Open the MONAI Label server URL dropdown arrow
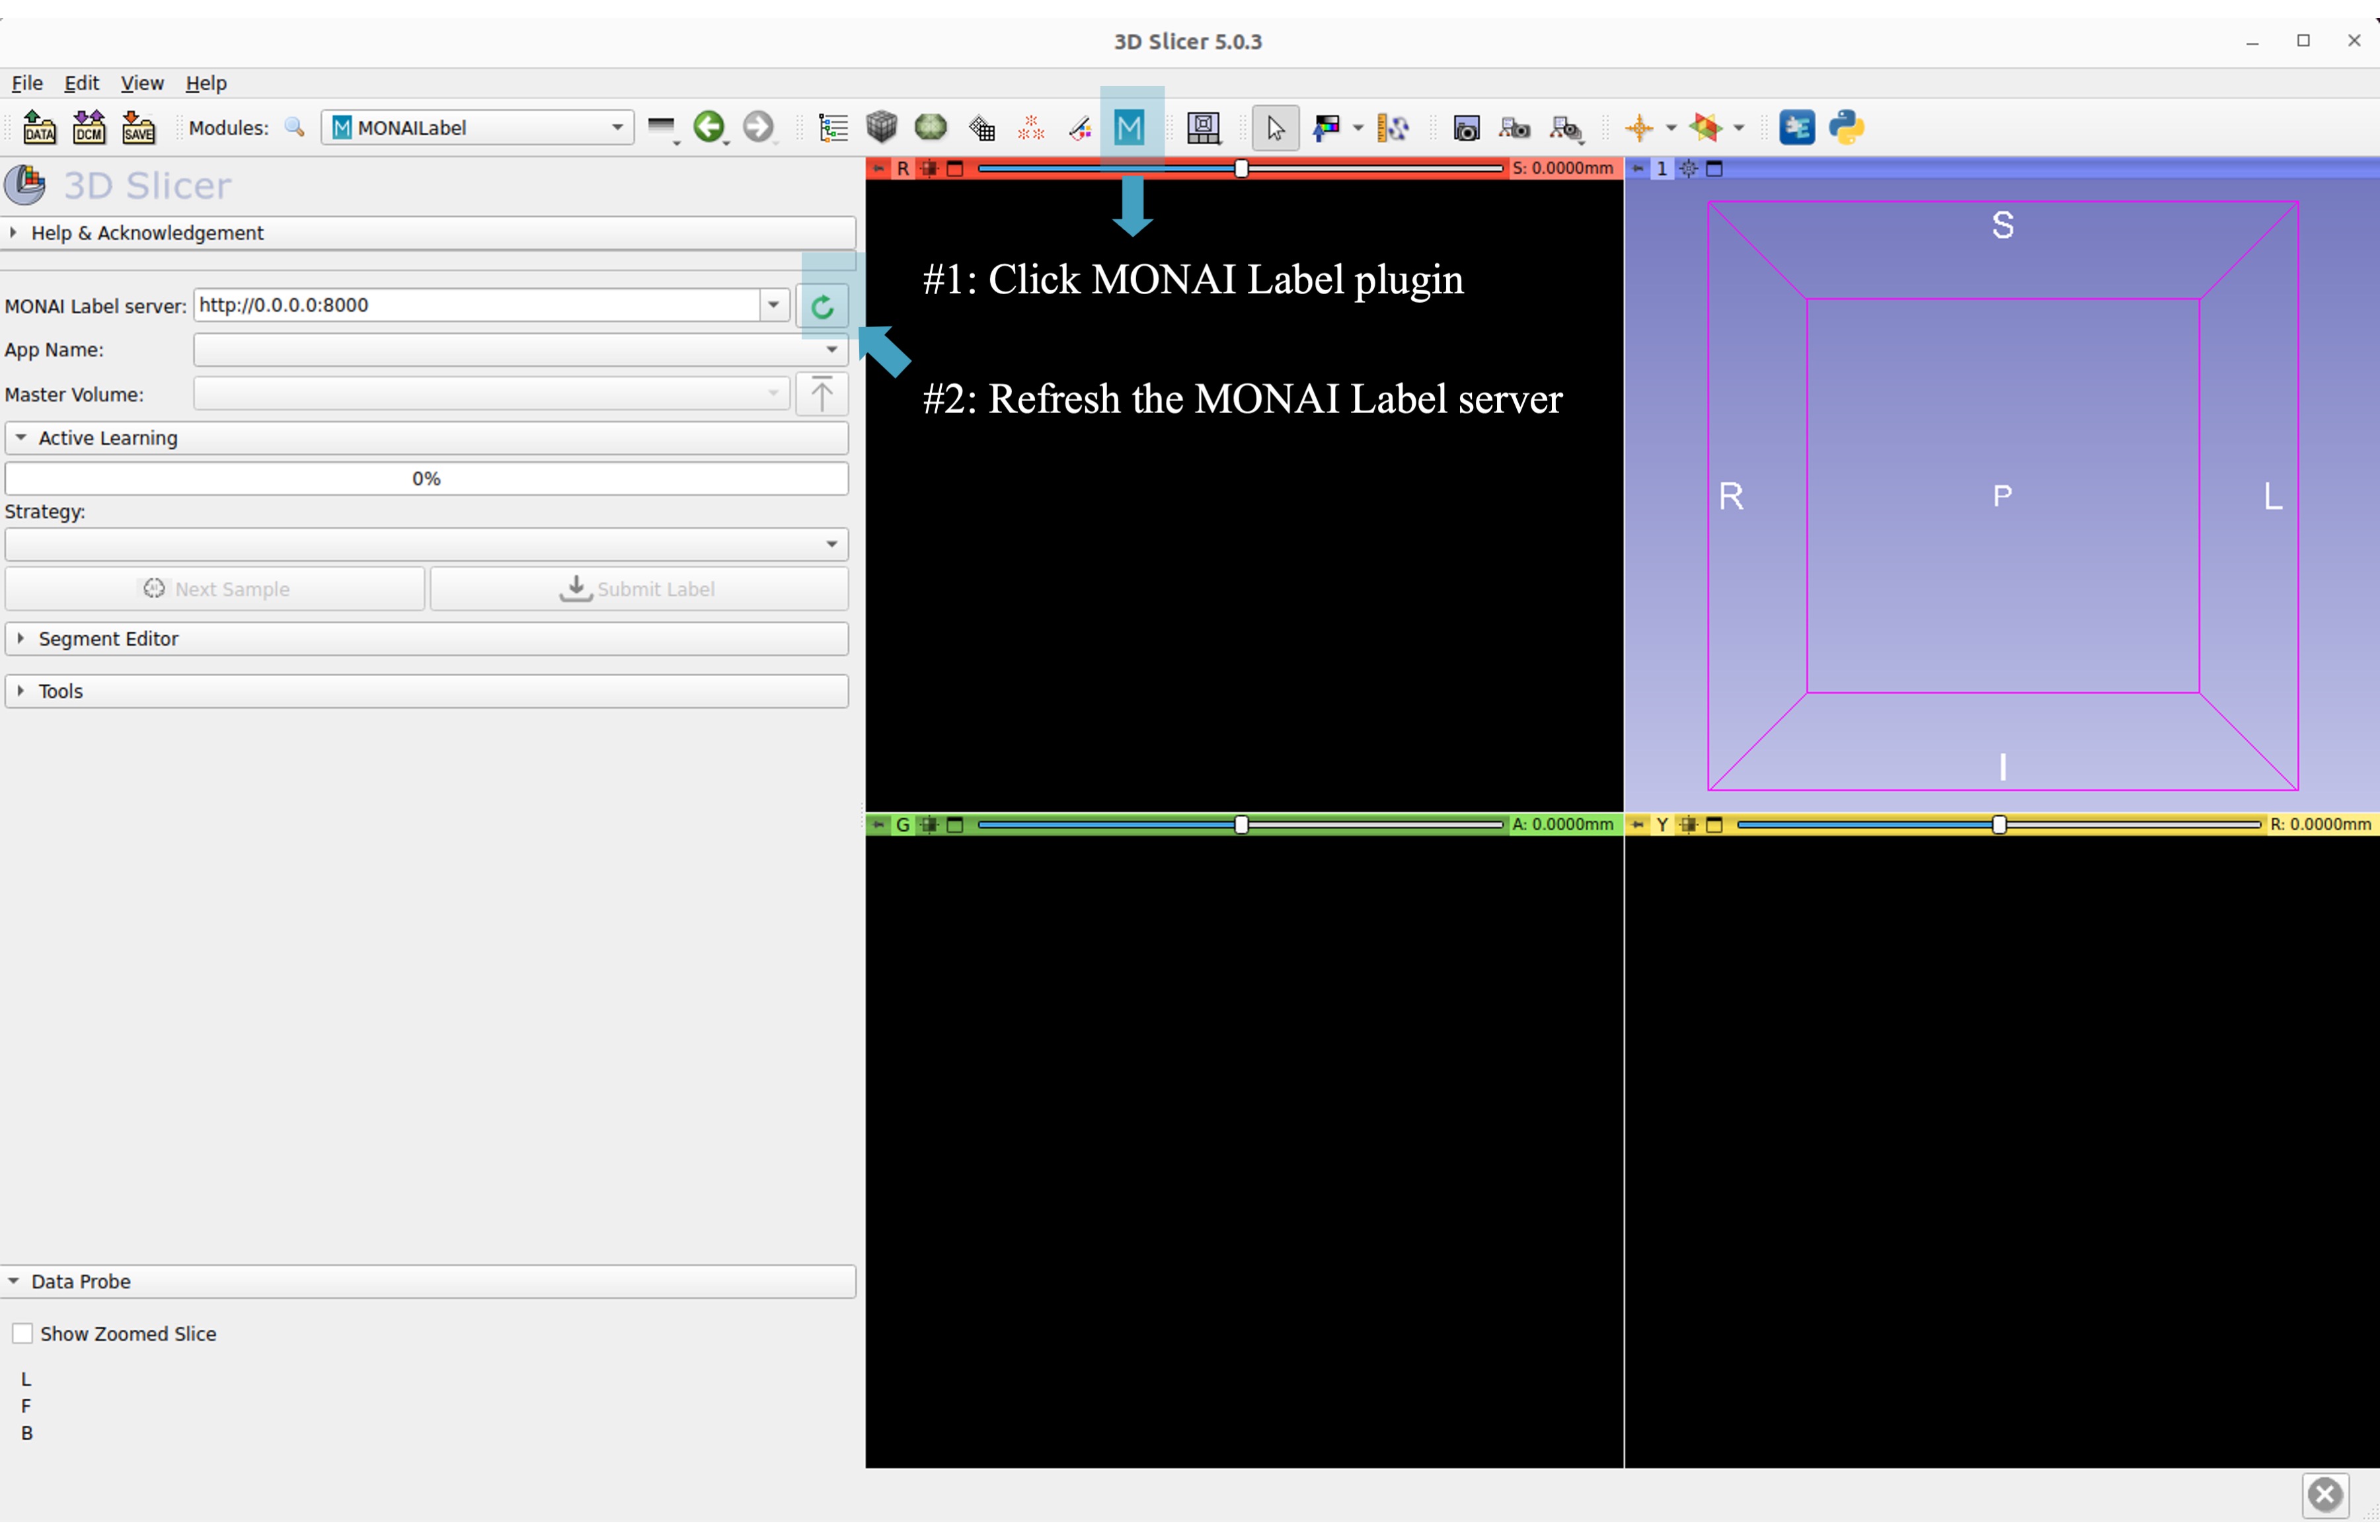This screenshot has height=1540, width=2380. 774,305
